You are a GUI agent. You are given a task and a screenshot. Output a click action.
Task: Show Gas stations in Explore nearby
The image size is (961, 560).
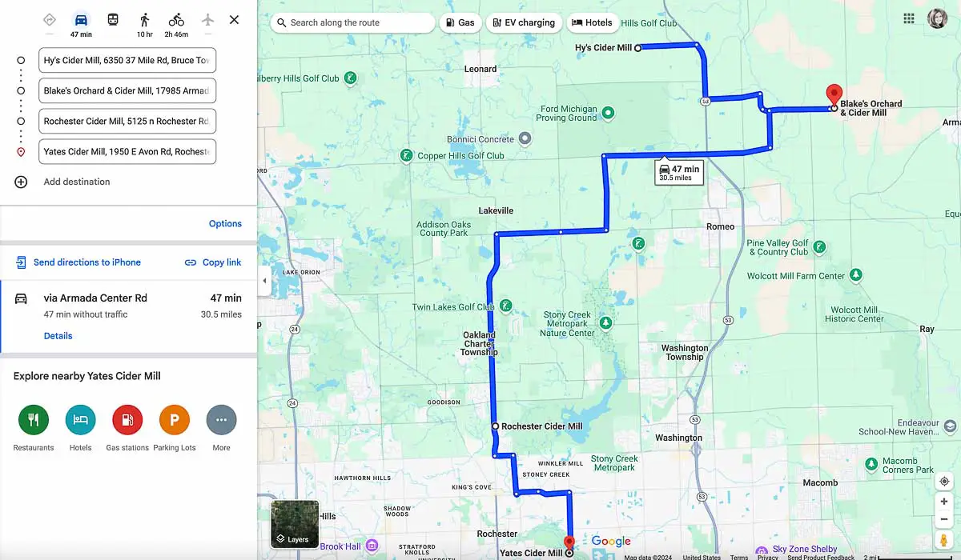[127, 418]
